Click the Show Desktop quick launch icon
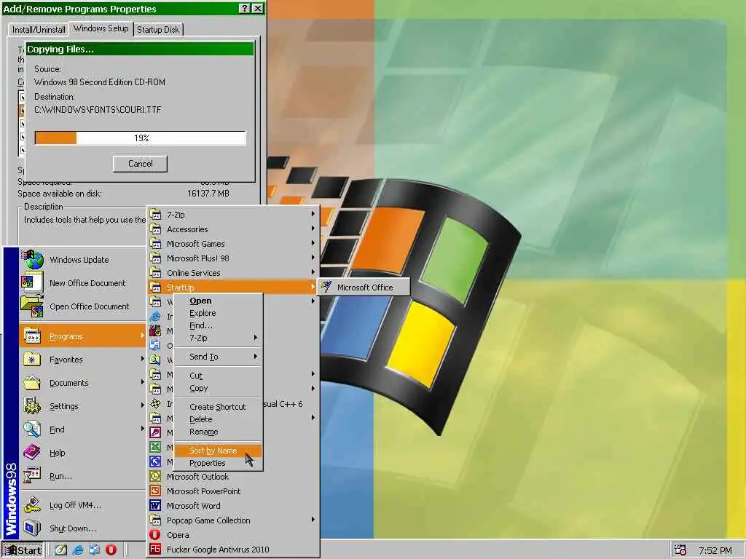The width and height of the screenshot is (746, 559). [x=61, y=550]
